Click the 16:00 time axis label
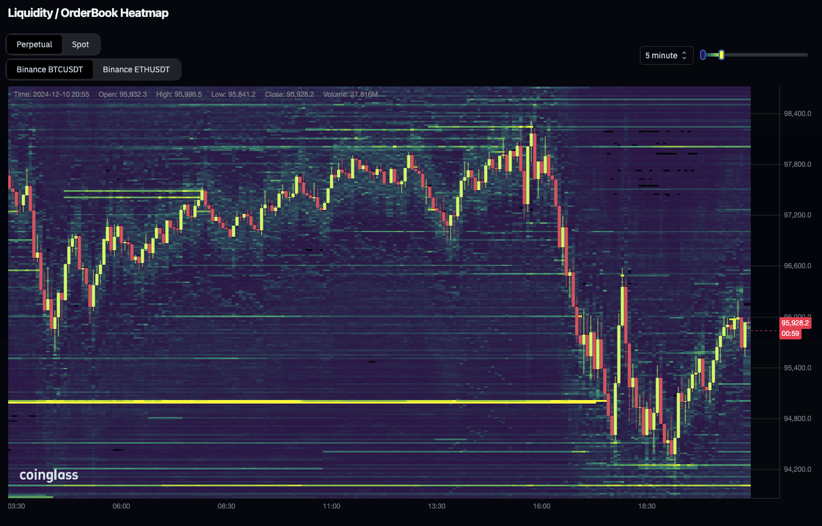822x526 pixels. click(x=541, y=506)
